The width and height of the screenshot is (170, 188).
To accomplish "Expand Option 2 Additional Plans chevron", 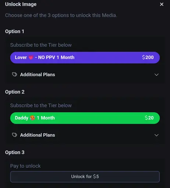I will (x=156, y=135).
